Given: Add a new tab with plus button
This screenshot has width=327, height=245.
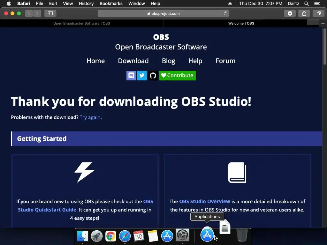Looking at the screenshot, I should [323, 23].
